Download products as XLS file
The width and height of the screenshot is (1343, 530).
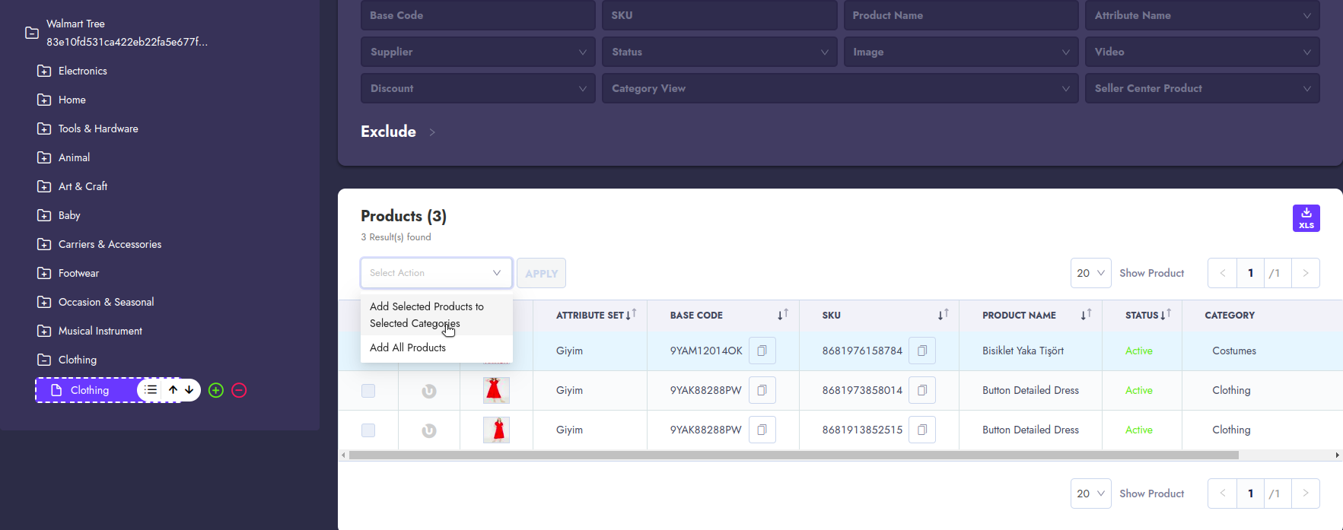(x=1306, y=218)
